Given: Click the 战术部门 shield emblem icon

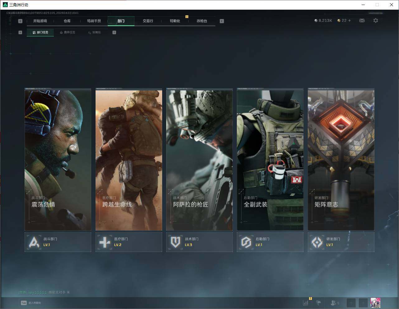Looking at the screenshot, I should [x=176, y=242].
